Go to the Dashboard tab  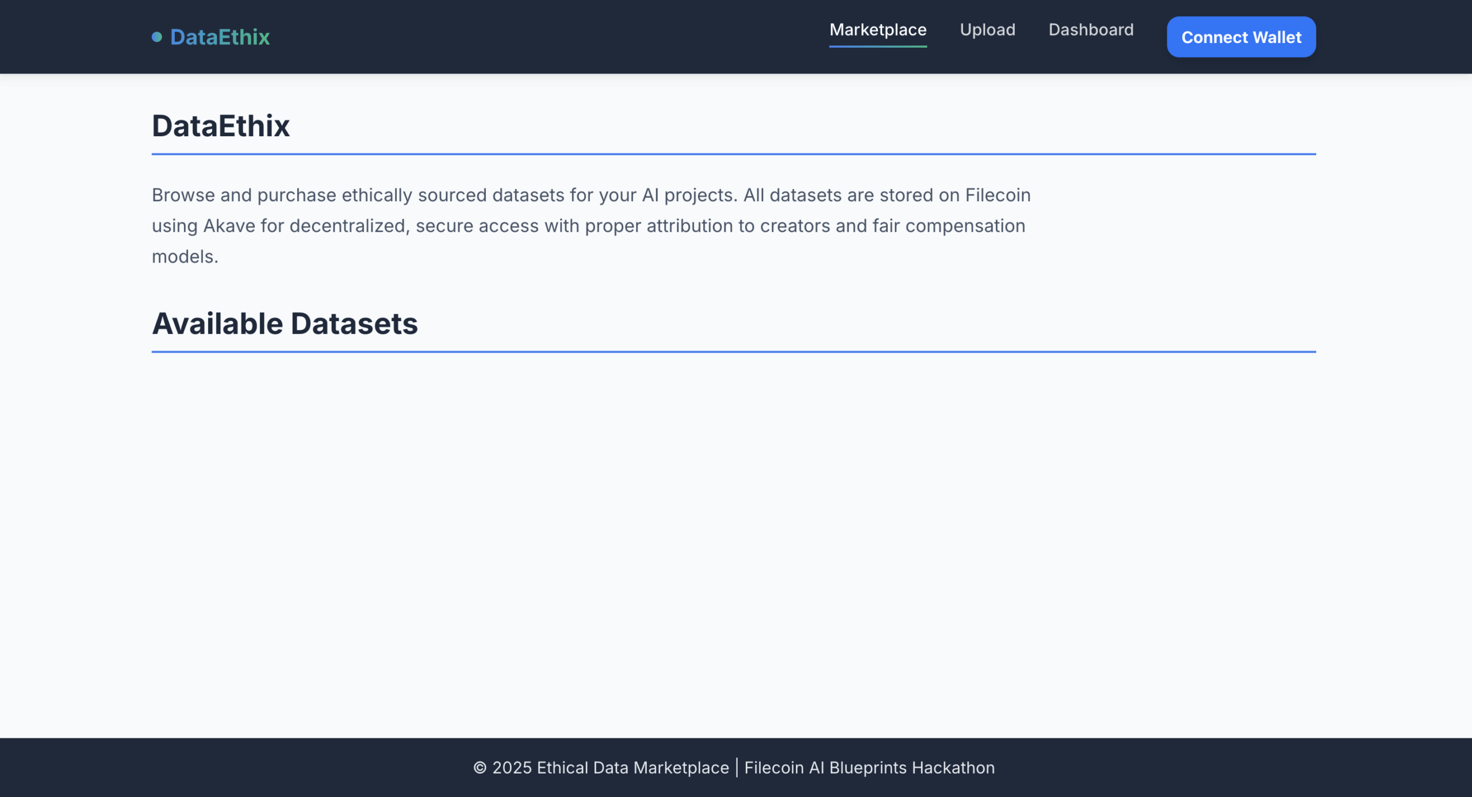point(1091,30)
